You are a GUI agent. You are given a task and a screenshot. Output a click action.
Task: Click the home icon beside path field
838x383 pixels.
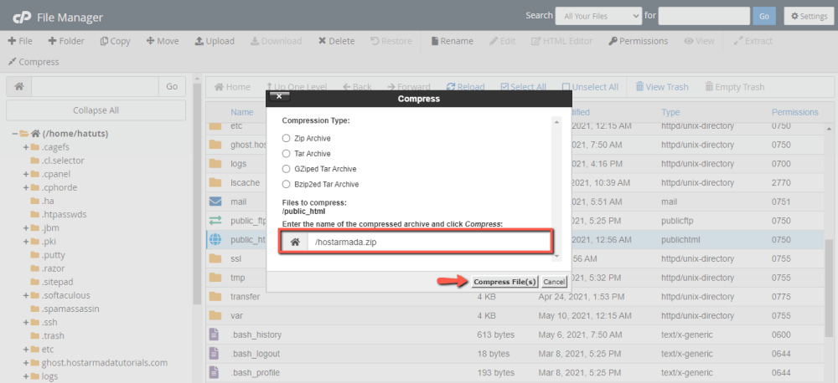click(x=18, y=86)
